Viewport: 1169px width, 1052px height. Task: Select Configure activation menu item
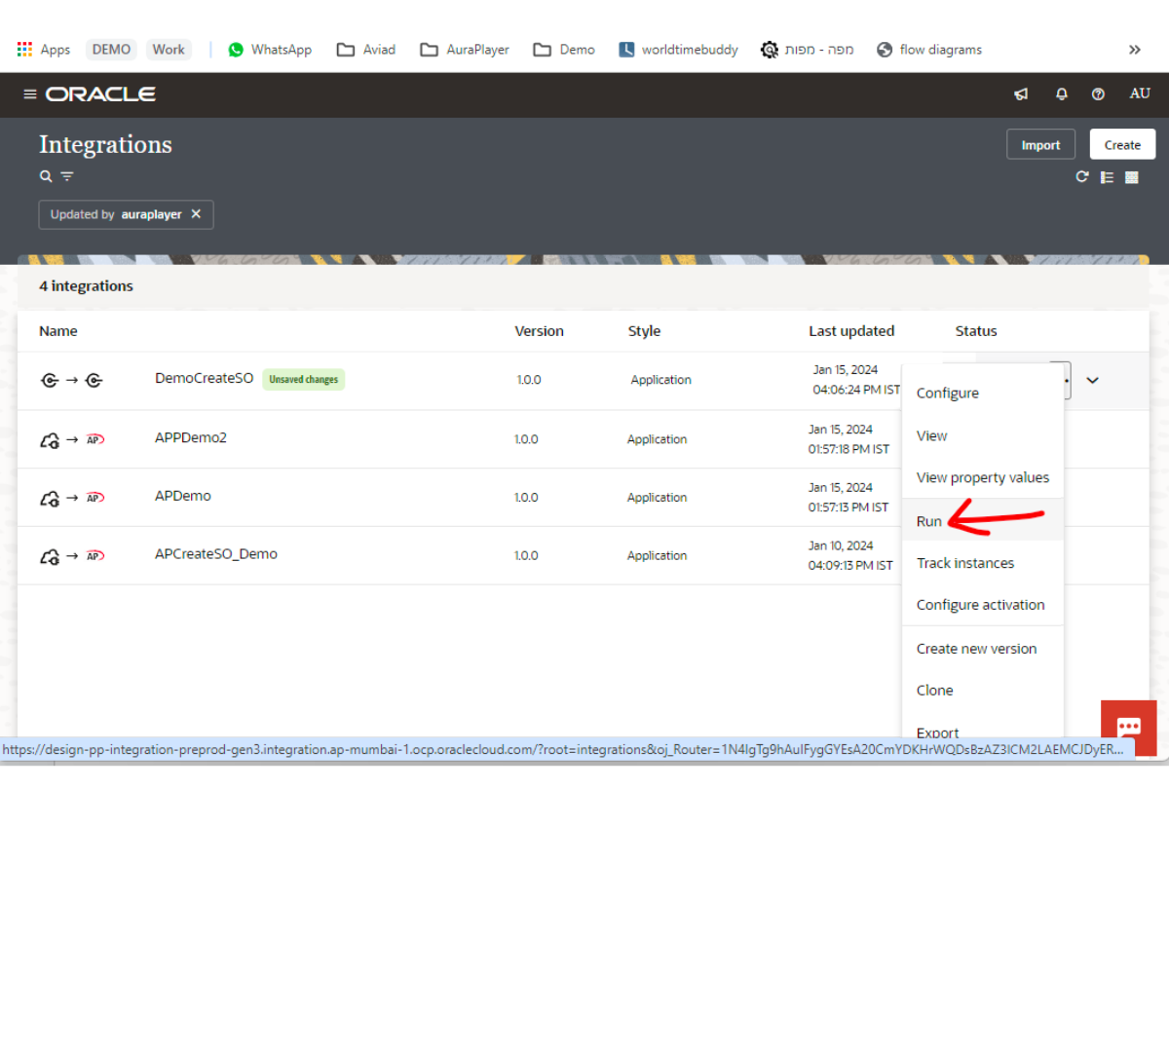point(983,605)
